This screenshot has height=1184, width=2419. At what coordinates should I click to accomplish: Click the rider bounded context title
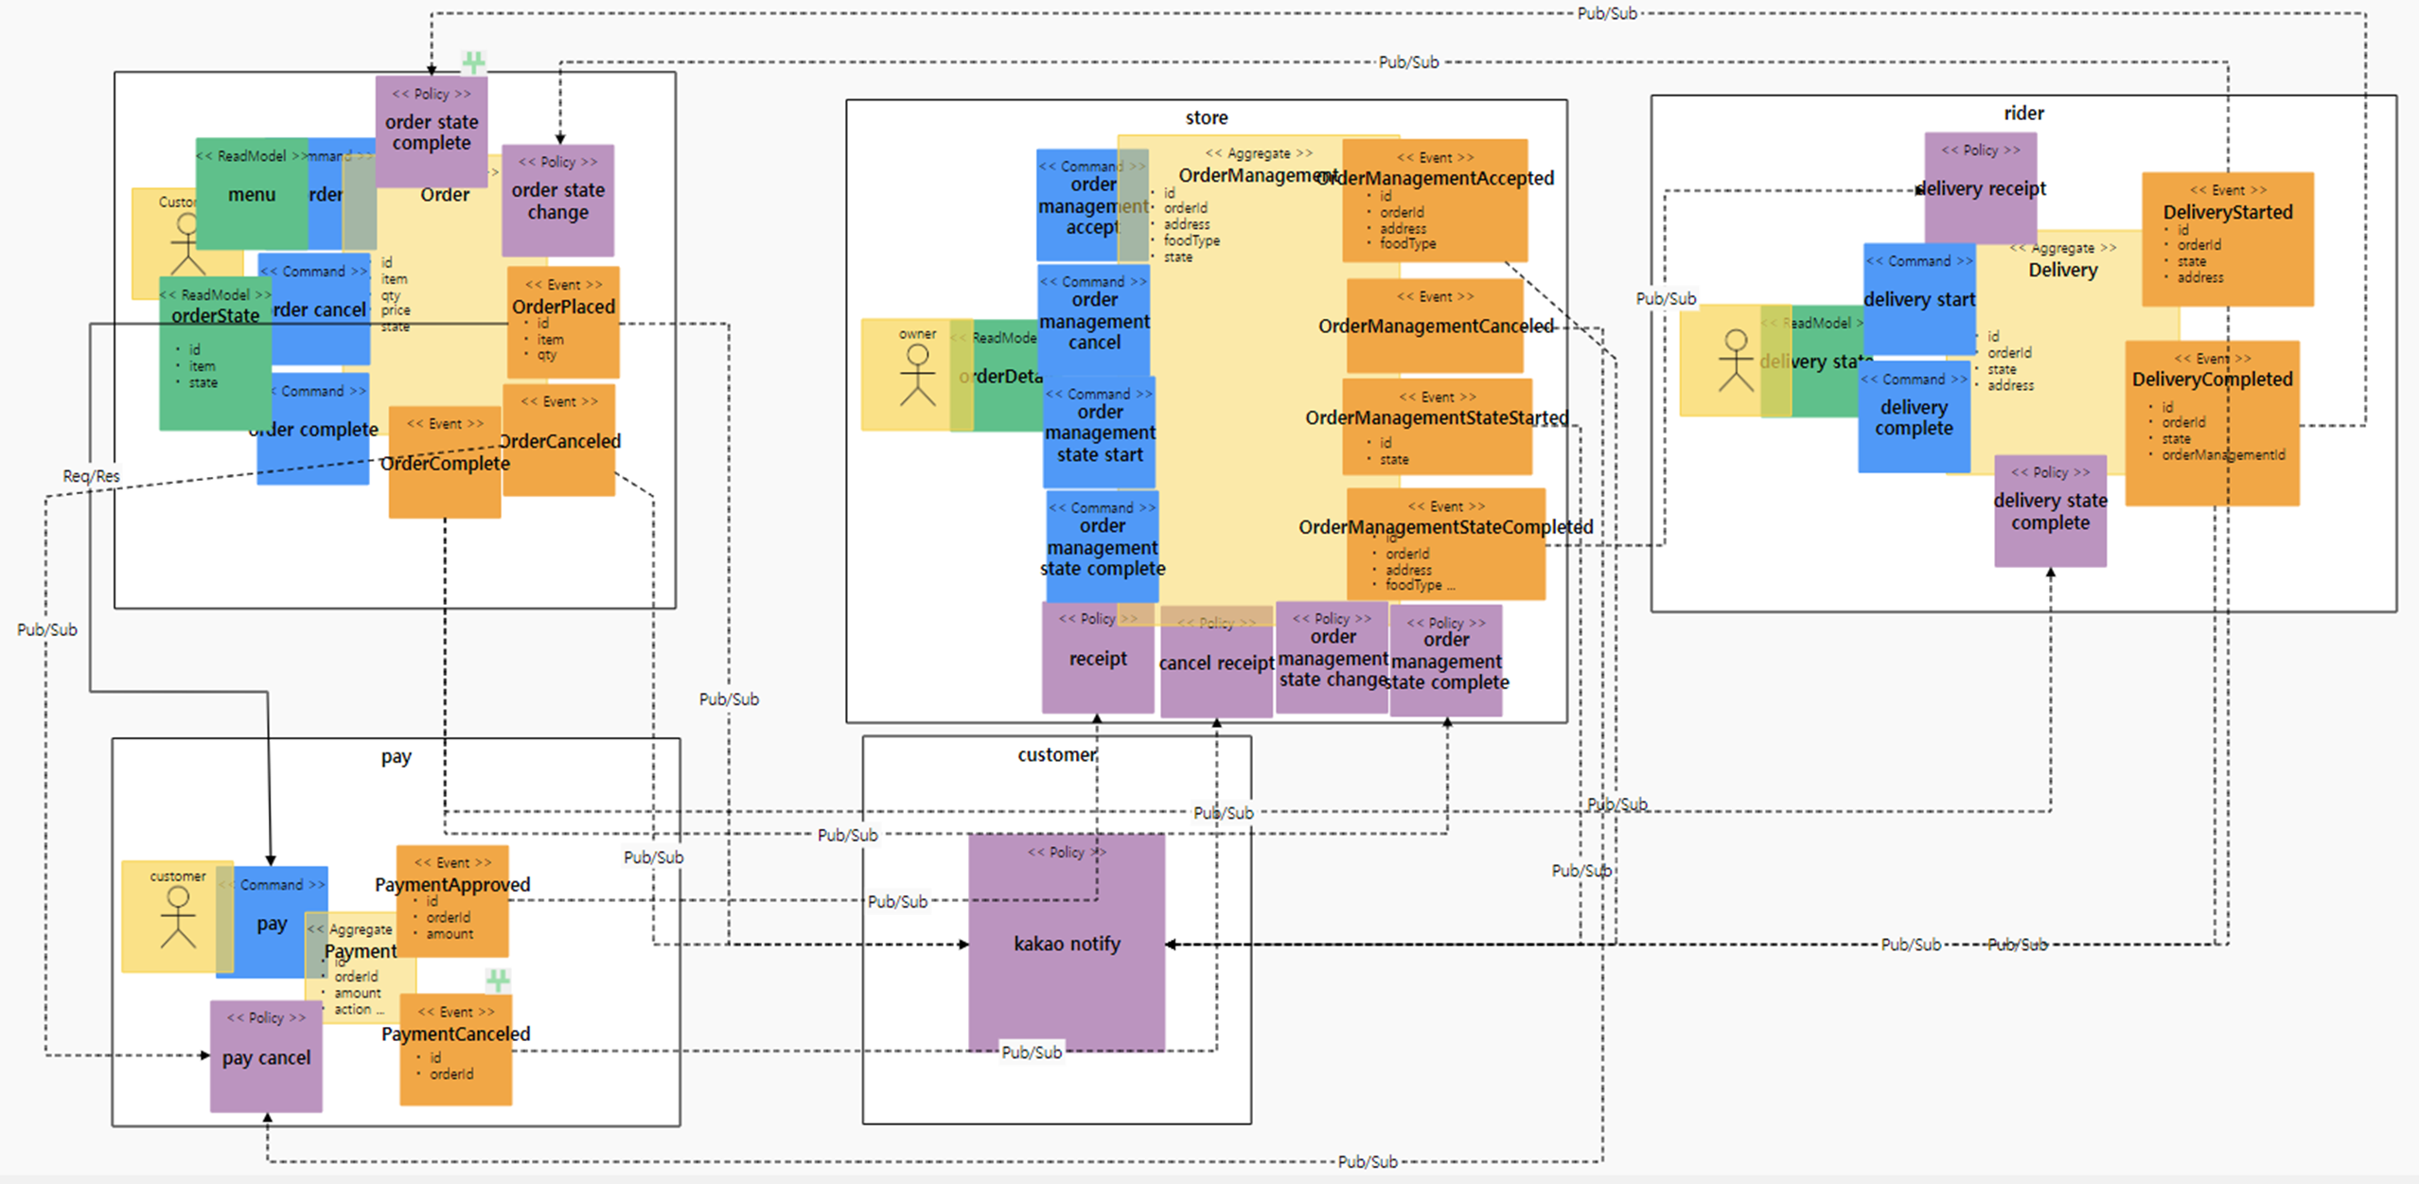[x=2023, y=113]
